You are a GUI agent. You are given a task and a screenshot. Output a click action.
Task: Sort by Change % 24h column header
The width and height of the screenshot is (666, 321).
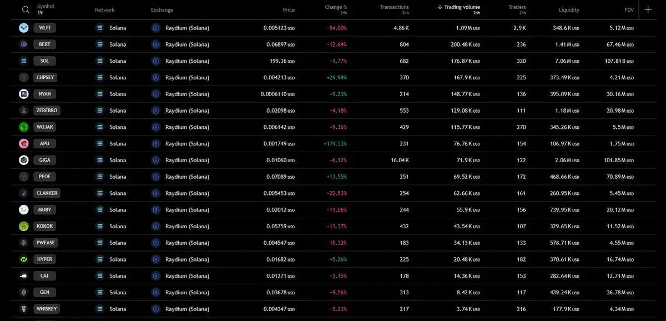tap(336, 9)
